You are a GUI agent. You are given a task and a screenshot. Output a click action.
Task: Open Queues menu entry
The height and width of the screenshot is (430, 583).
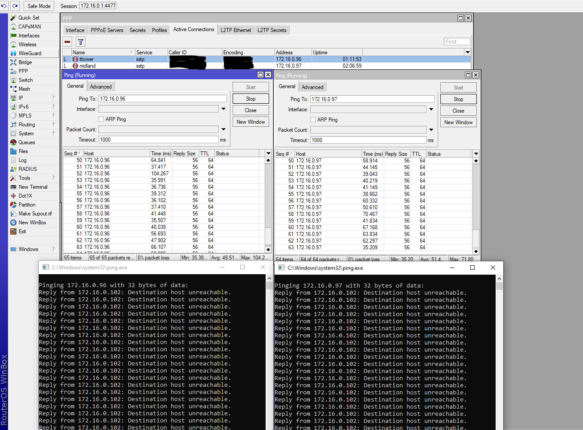click(x=27, y=142)
